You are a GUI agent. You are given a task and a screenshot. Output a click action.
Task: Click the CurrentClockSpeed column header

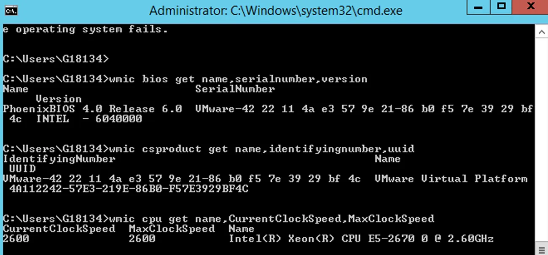59,229
